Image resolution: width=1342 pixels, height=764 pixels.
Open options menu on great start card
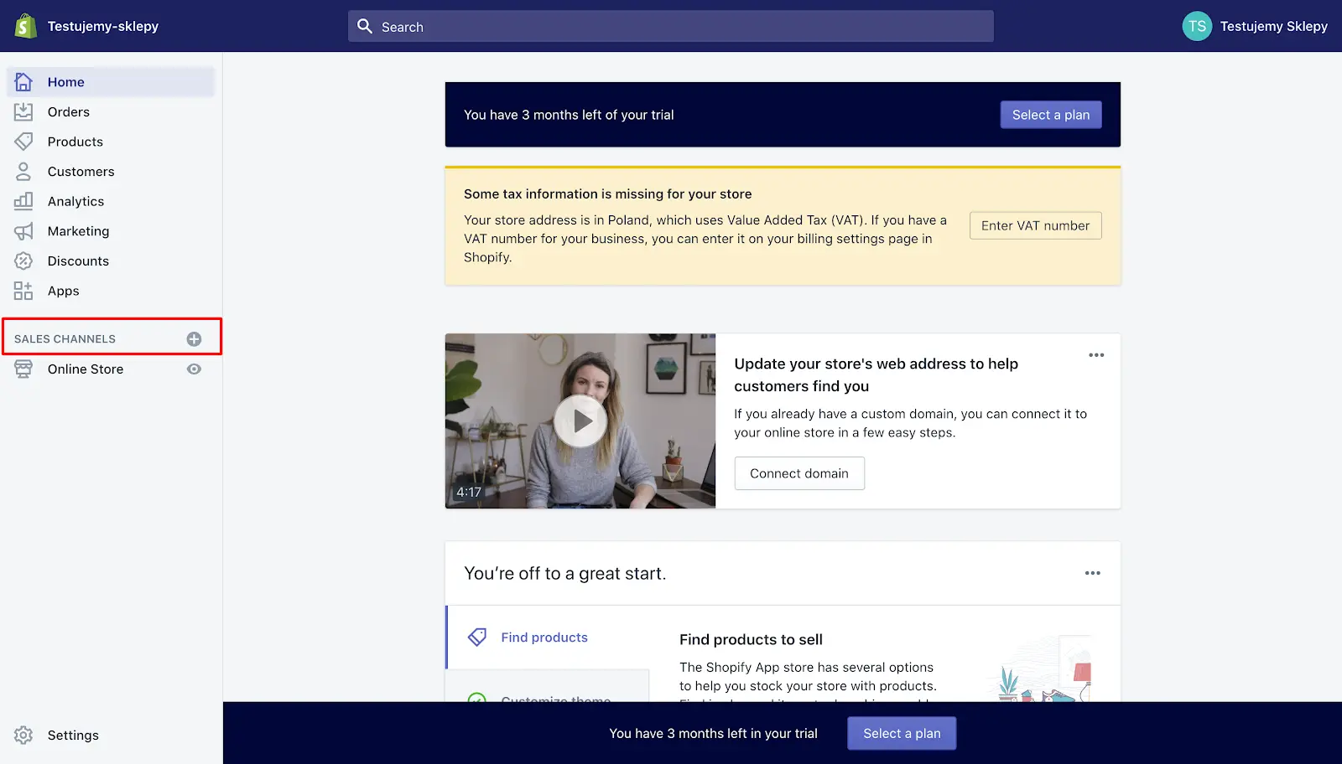coord(1092,573)
